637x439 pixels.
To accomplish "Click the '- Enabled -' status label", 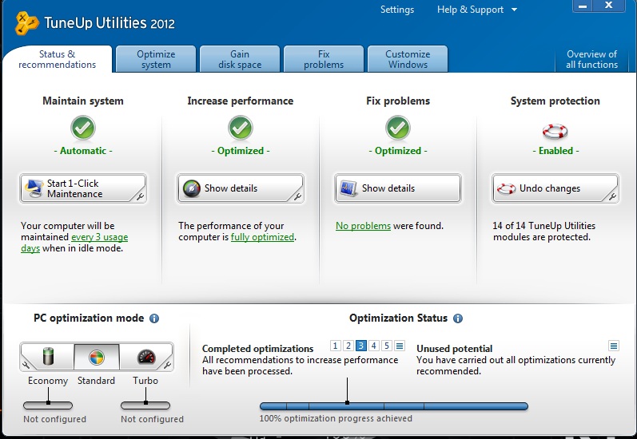I will pyautogui.click(x=555, y=151).
